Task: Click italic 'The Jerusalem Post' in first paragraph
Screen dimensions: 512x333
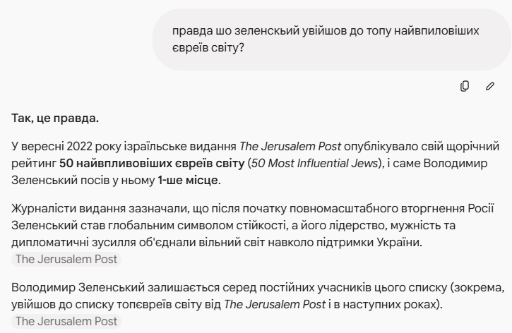Action: pos(290,147)
